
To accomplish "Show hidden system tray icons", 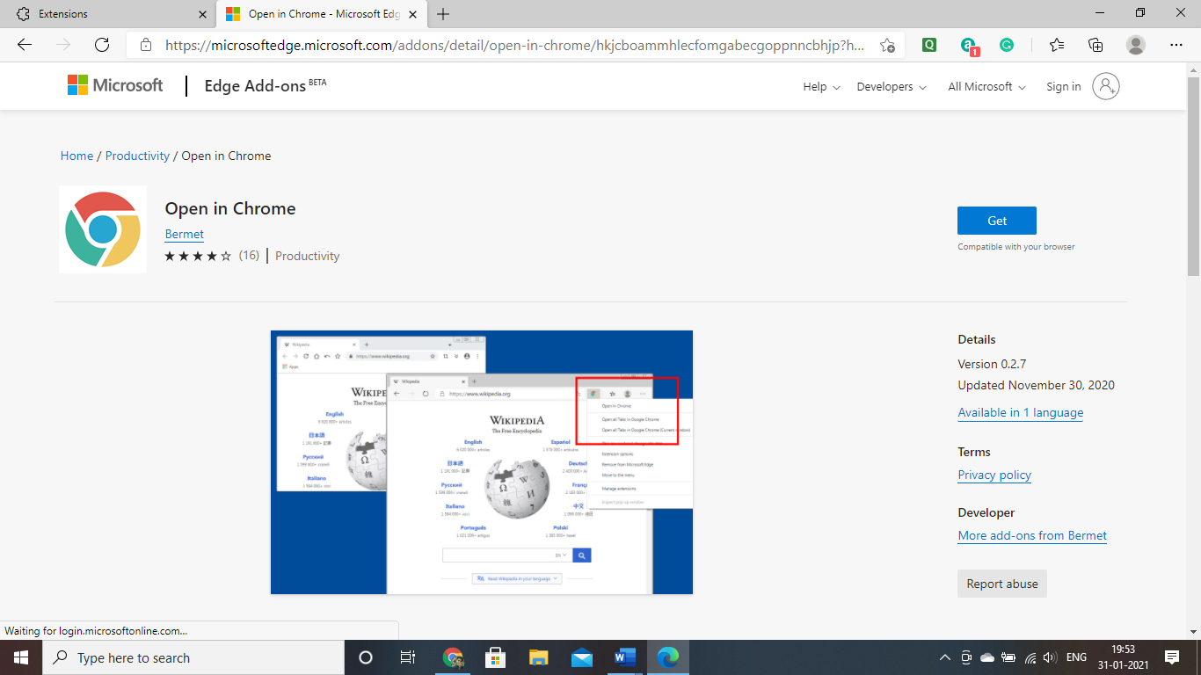I will [x=945, y=657].
